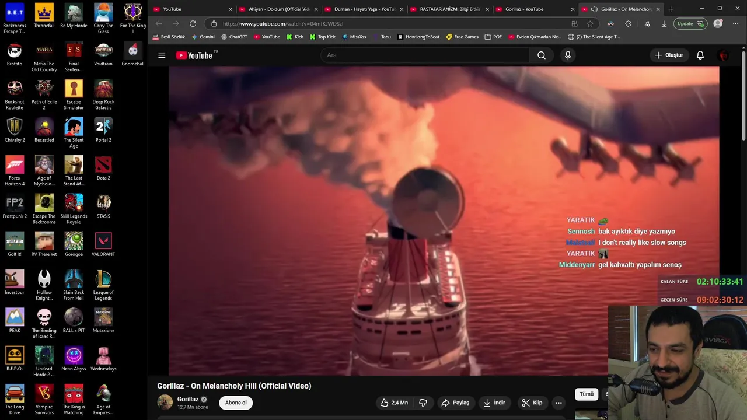747x420 pixels.
Task: Open browser profile avatar icon
Action: [x=718, y=24]
